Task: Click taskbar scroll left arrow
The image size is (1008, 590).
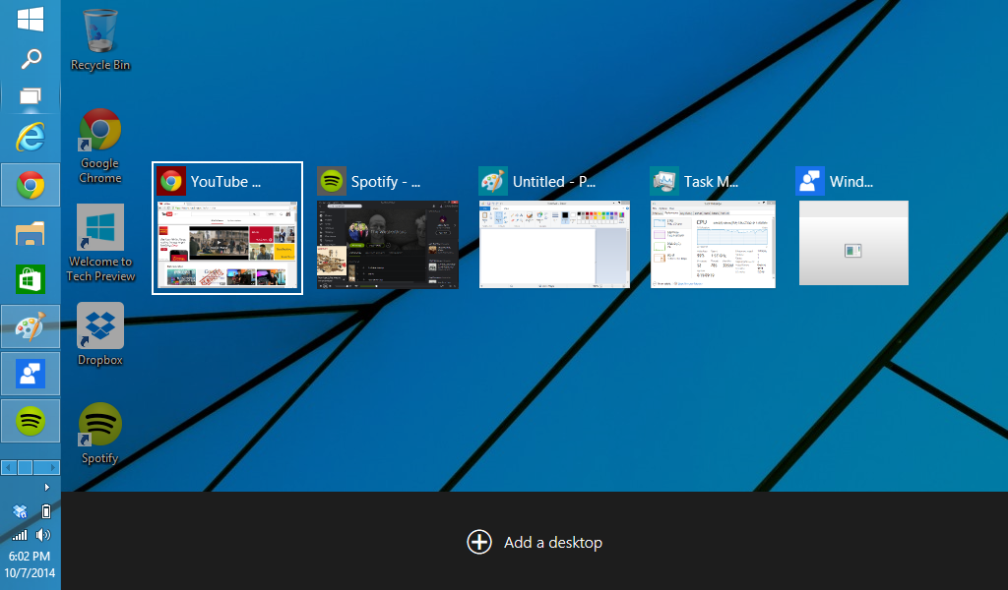Action: [8, 467]
